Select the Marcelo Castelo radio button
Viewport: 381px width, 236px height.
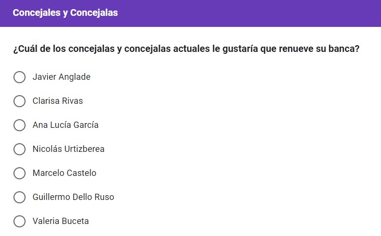[x=19, y=173]
